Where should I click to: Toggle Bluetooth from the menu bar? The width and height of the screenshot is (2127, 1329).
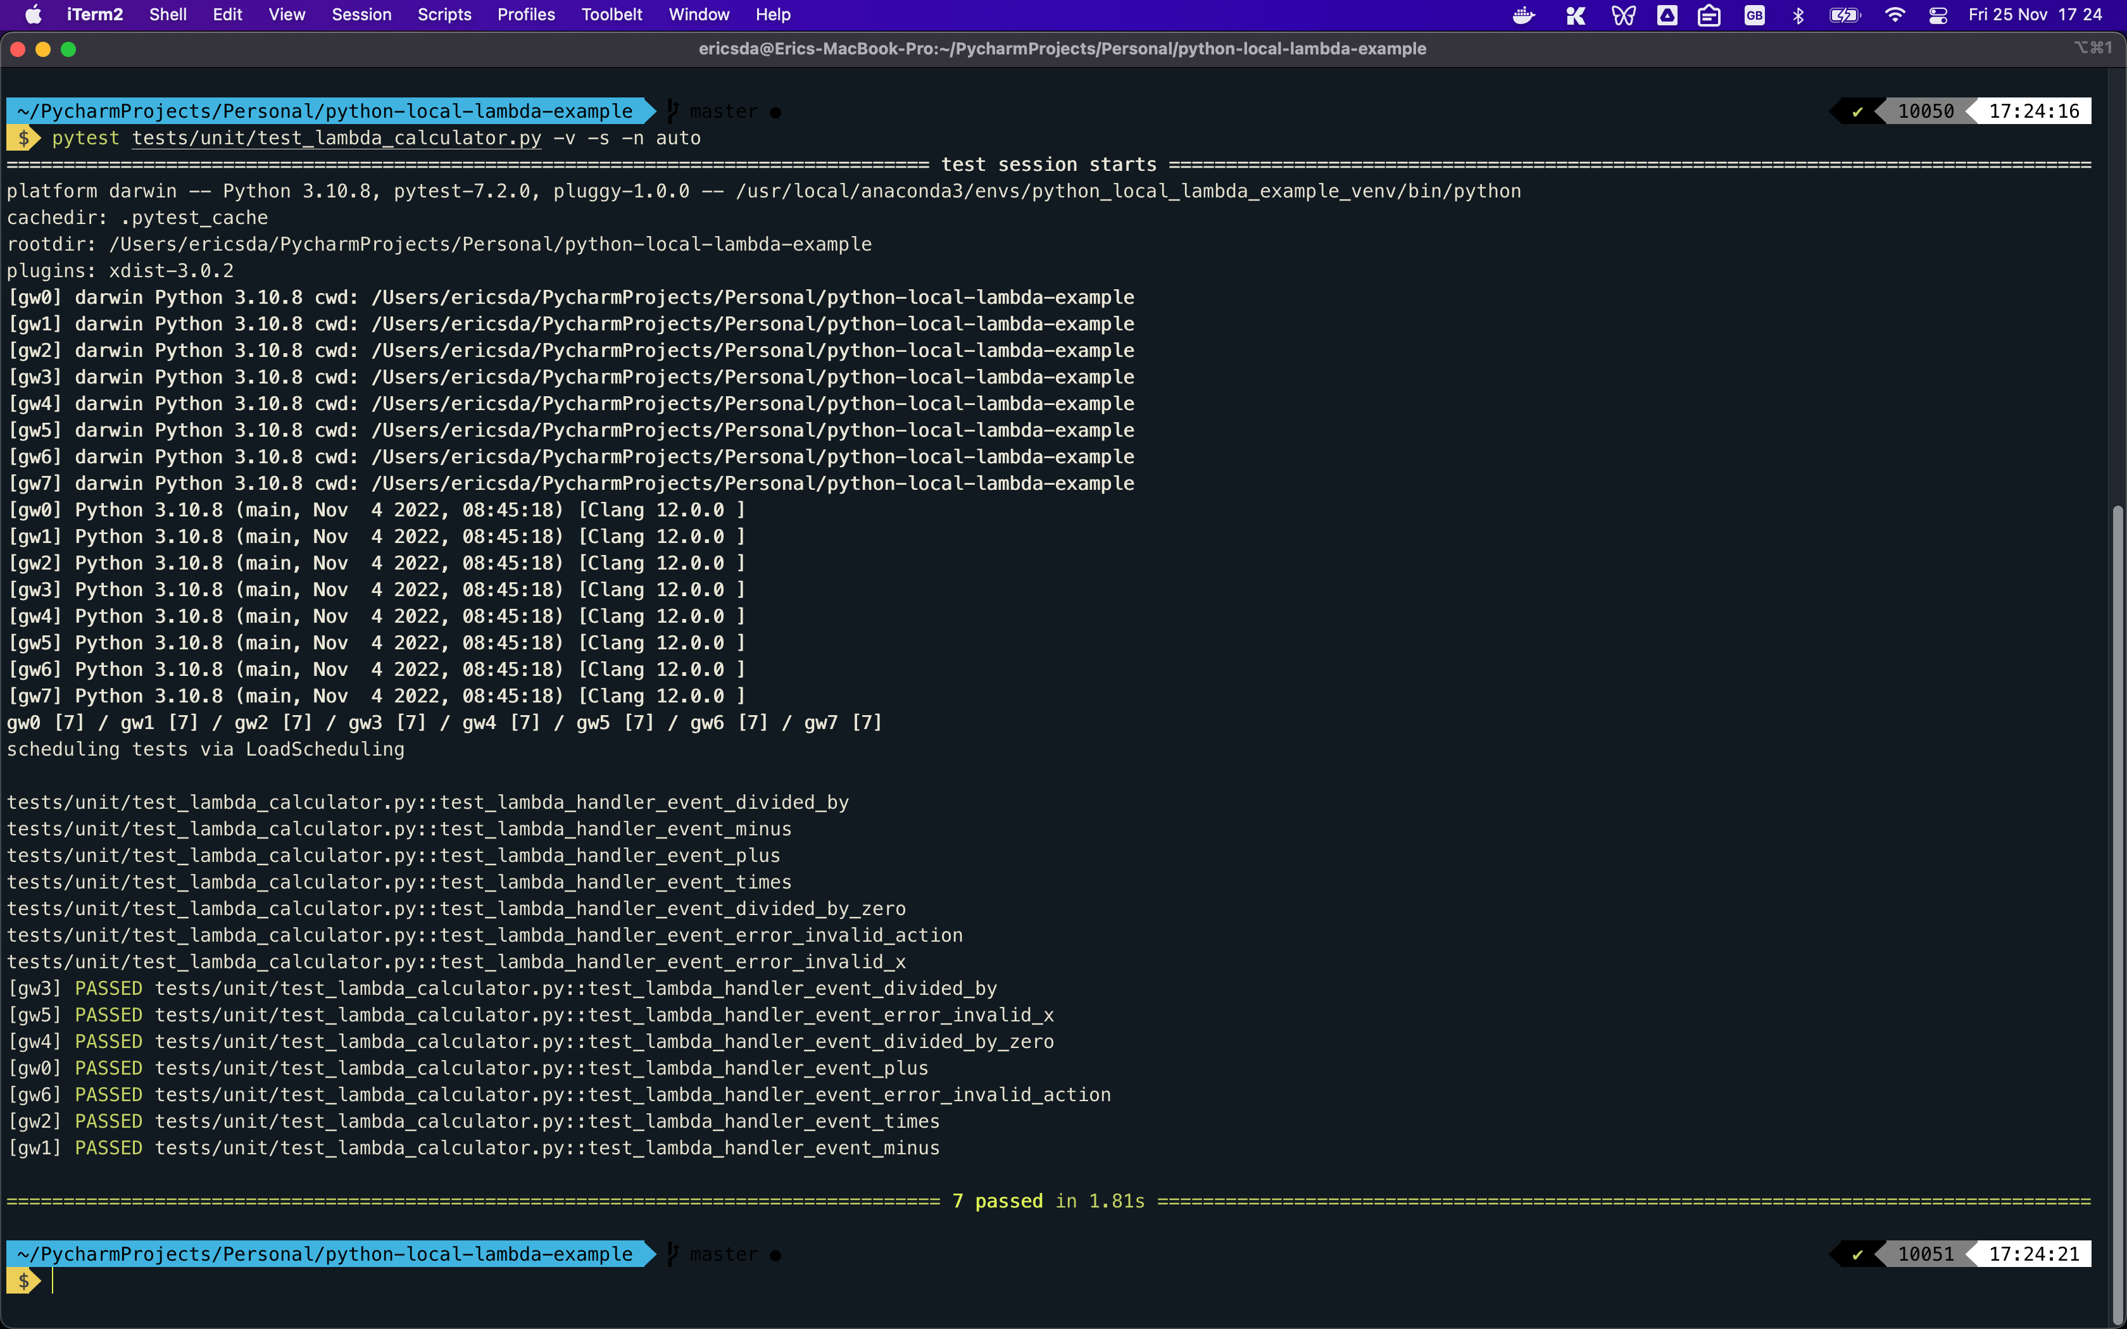[x=1798, y=15]
